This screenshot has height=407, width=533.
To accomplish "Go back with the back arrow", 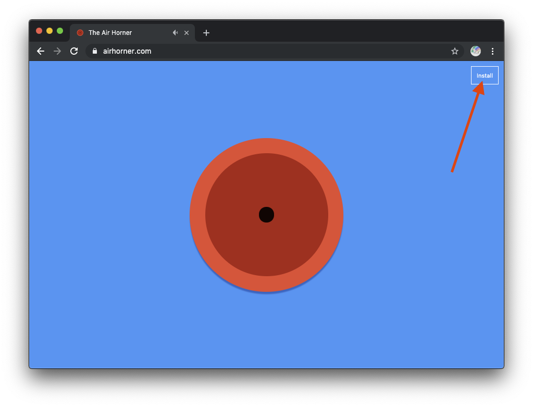I will click(x=41, y=51).
